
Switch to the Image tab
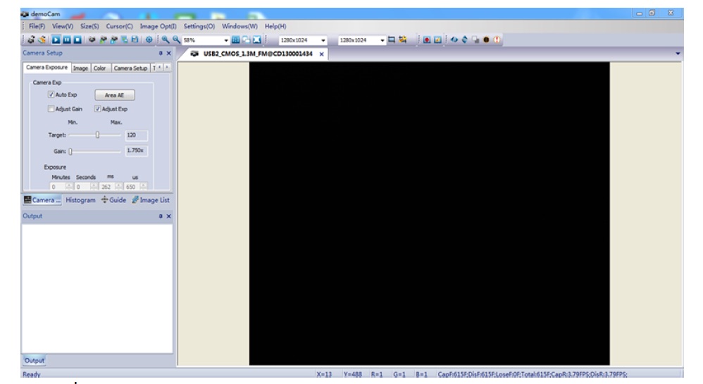click(81, 68)
